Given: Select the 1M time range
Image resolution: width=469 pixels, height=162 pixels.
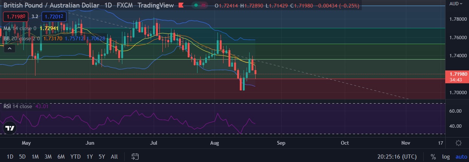Looking at the screenshot, I should pos(35,157).
